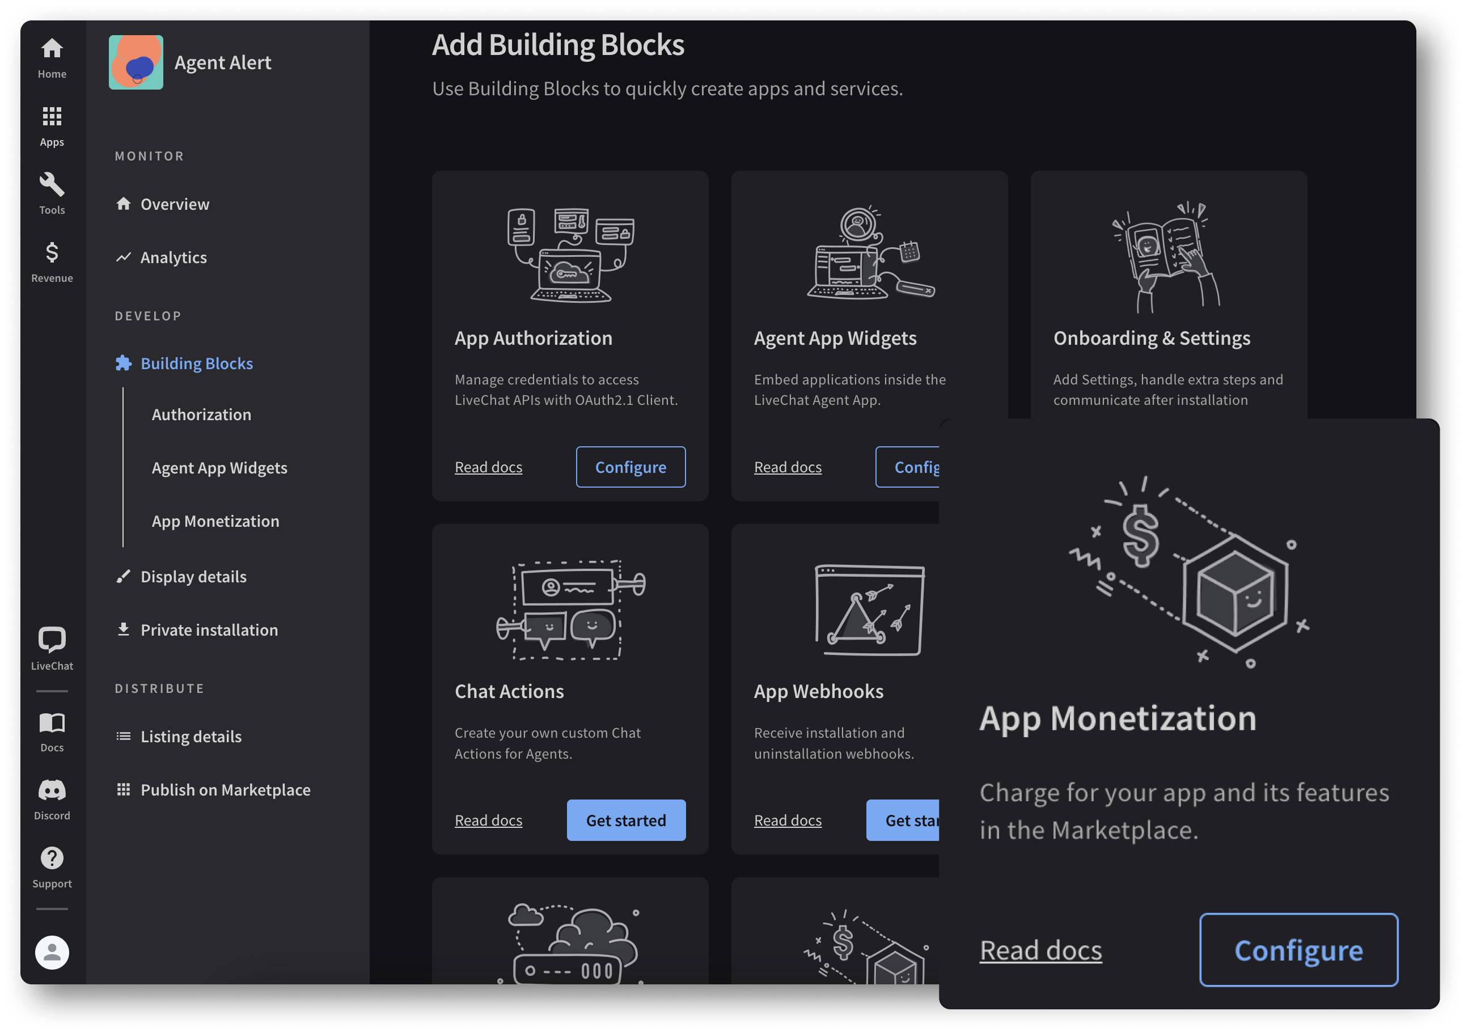The height and width of the screenshot is (1032, 1464).
Task: Expand the Building Blocks tree item
Action: [196, 363]
